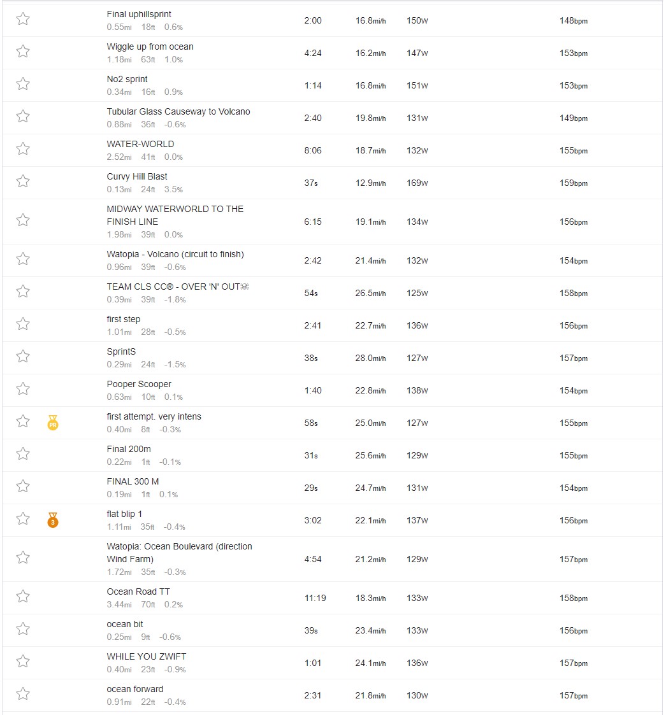Star the Final 200m segment

(23, 454)
